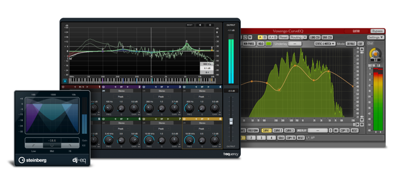Select A state in CurveEQ
The width and height of the screenshot is (396, 182).
[x=260, y=37]
